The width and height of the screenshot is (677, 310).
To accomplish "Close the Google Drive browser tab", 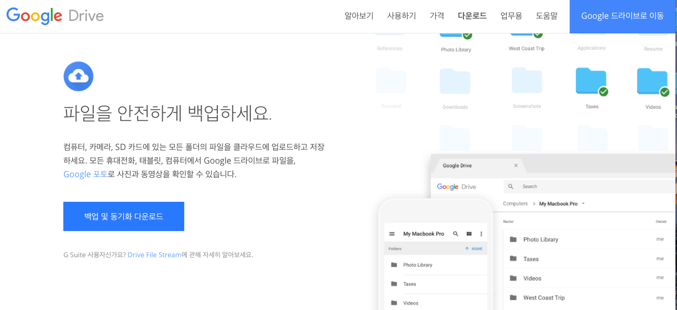I will pos(516,165).
